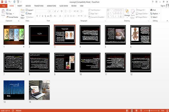
Task: Open PowerPoint Help question mark
Action: click(x=153, y=2)
